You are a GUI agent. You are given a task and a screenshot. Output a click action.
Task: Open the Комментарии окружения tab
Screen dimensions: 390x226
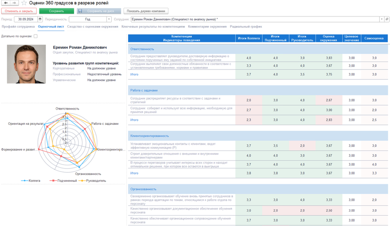(x=207, y=27)
